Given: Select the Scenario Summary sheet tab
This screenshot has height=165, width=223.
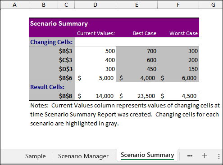Looking at the screenshot, I should (147, 155).
